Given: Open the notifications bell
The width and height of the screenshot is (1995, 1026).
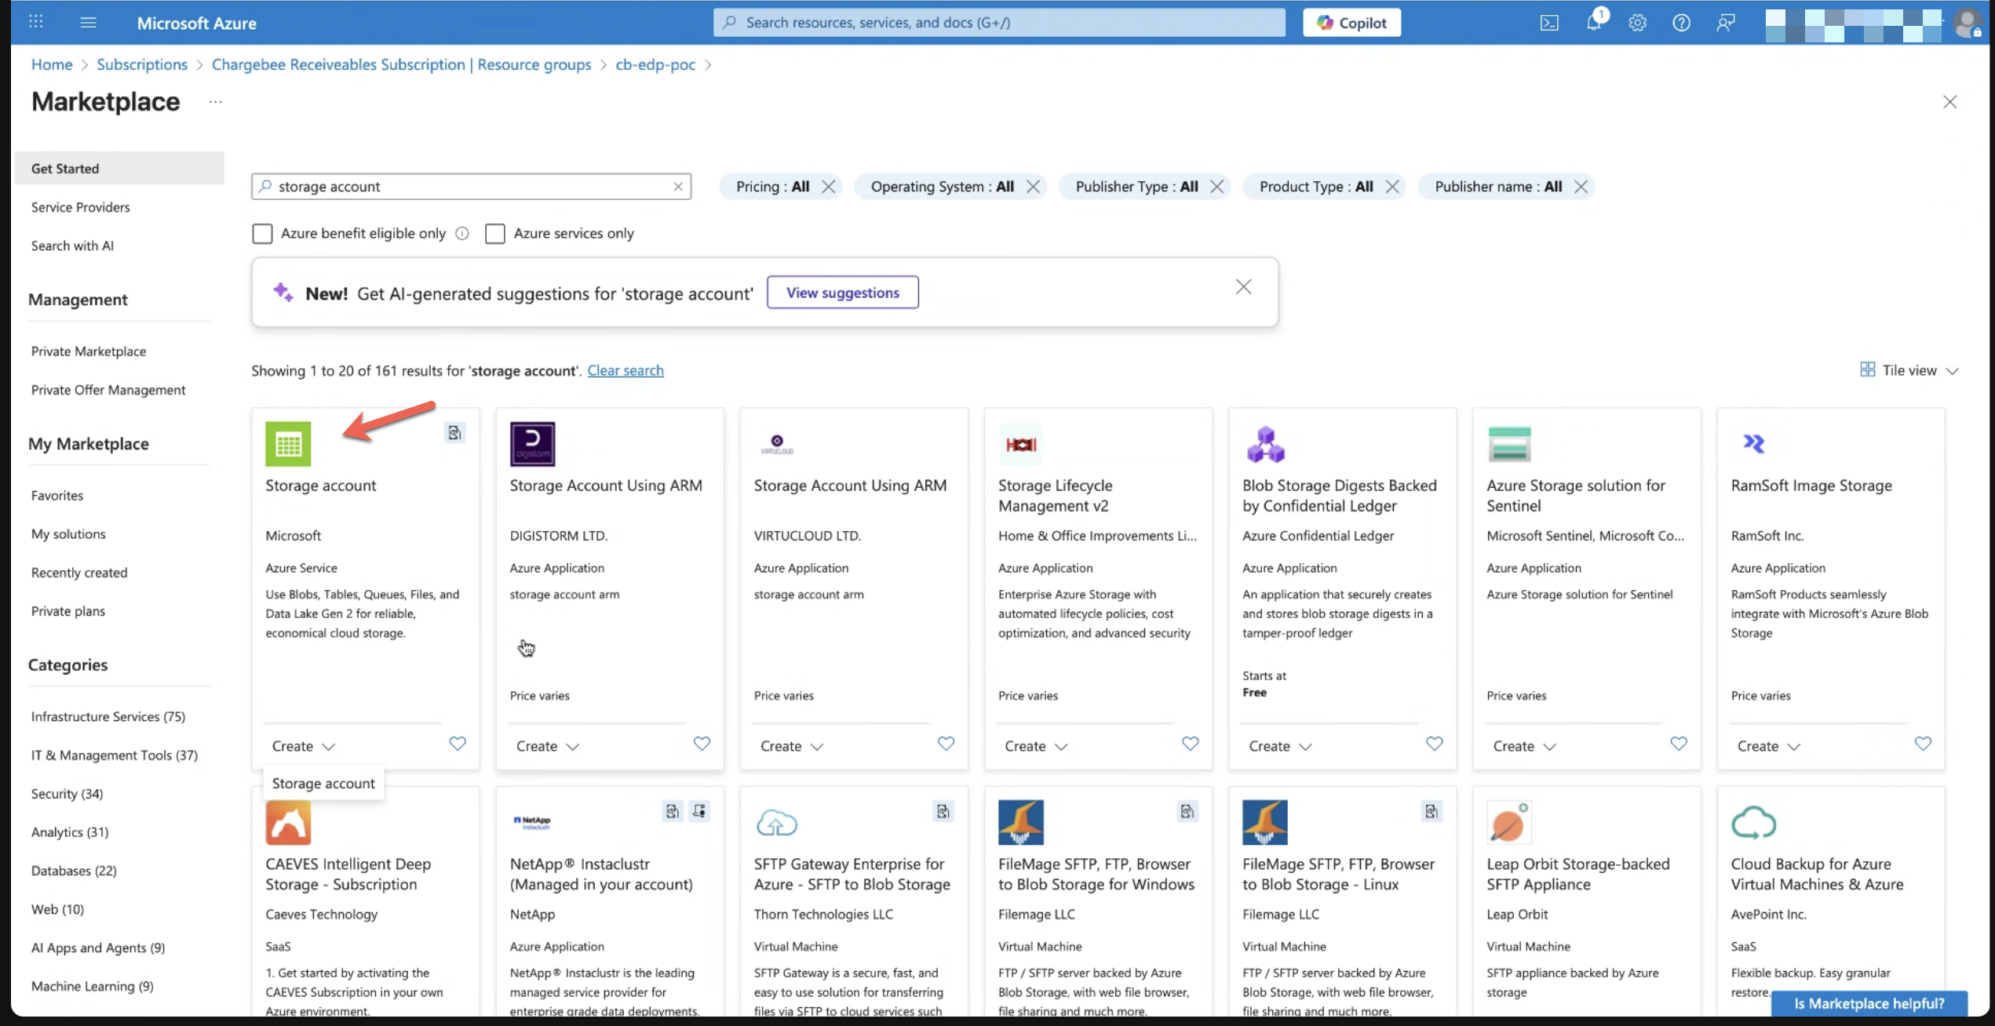Looking at the screenshot, I should [x=1593, y=23].
